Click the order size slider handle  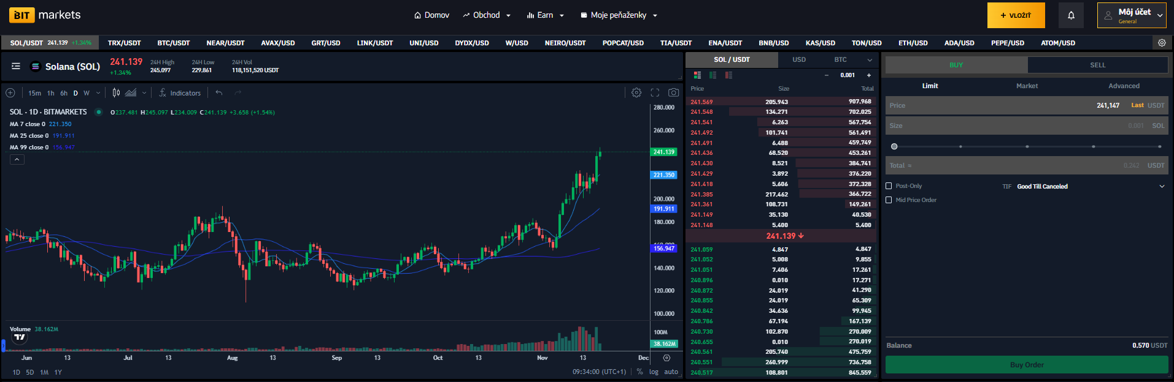894,146
